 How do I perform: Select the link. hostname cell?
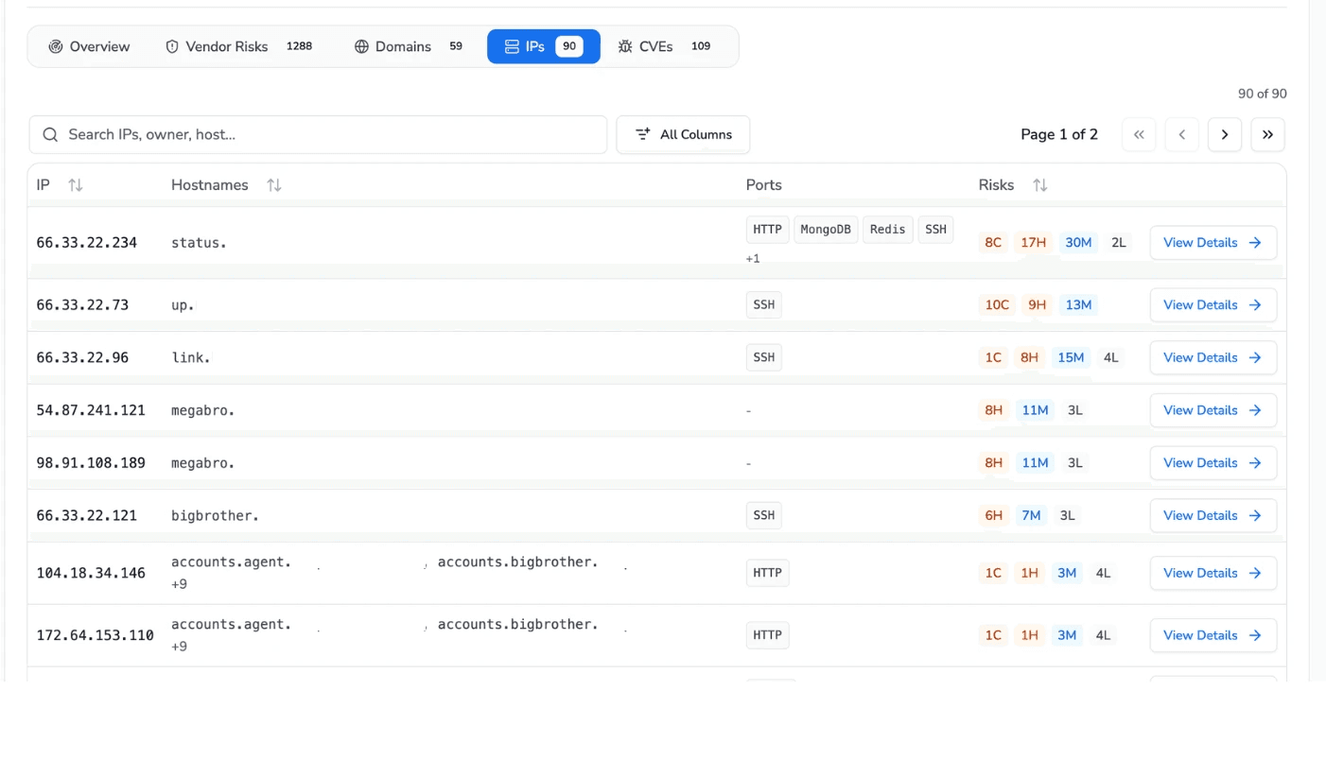click(x=191, y=358)
